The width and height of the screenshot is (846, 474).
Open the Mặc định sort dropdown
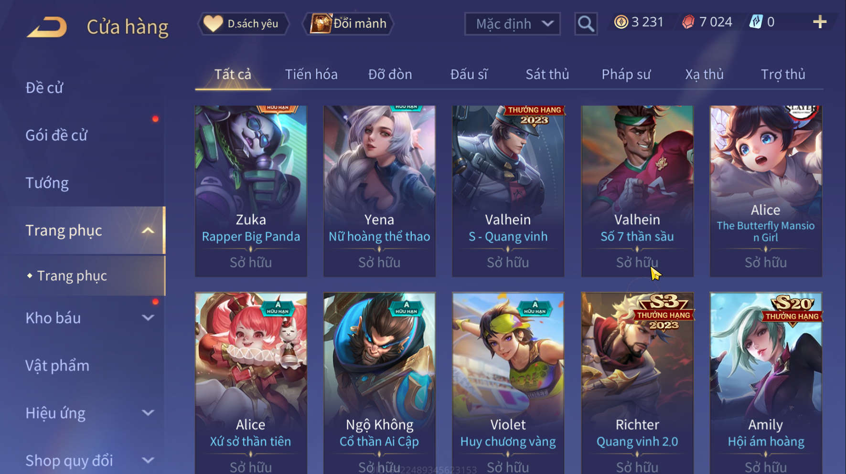512,24
